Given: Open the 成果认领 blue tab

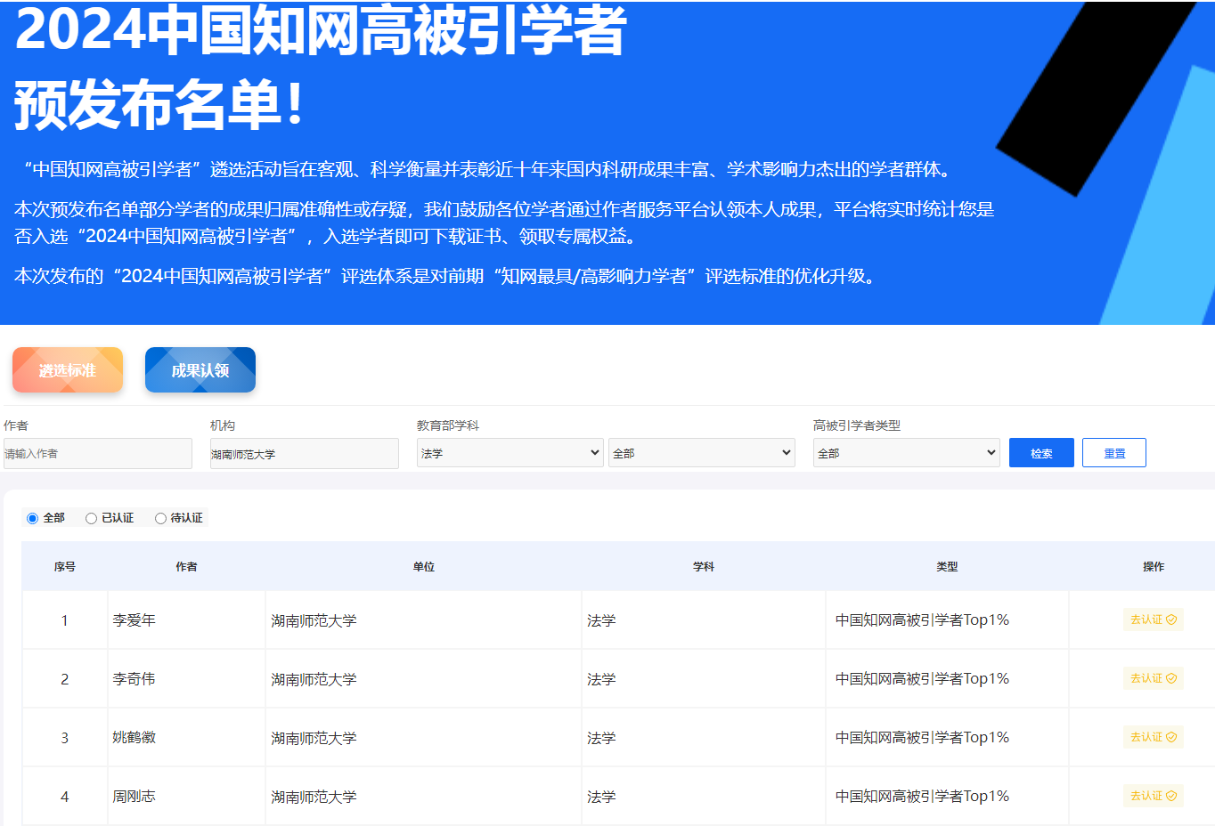Looking at the screenshot, I should (x=200, y=370).
